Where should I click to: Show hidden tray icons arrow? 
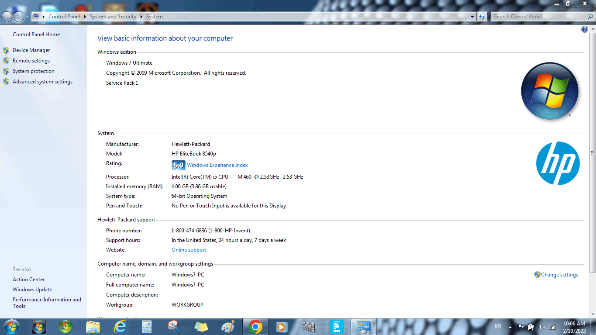pos(510,327)
